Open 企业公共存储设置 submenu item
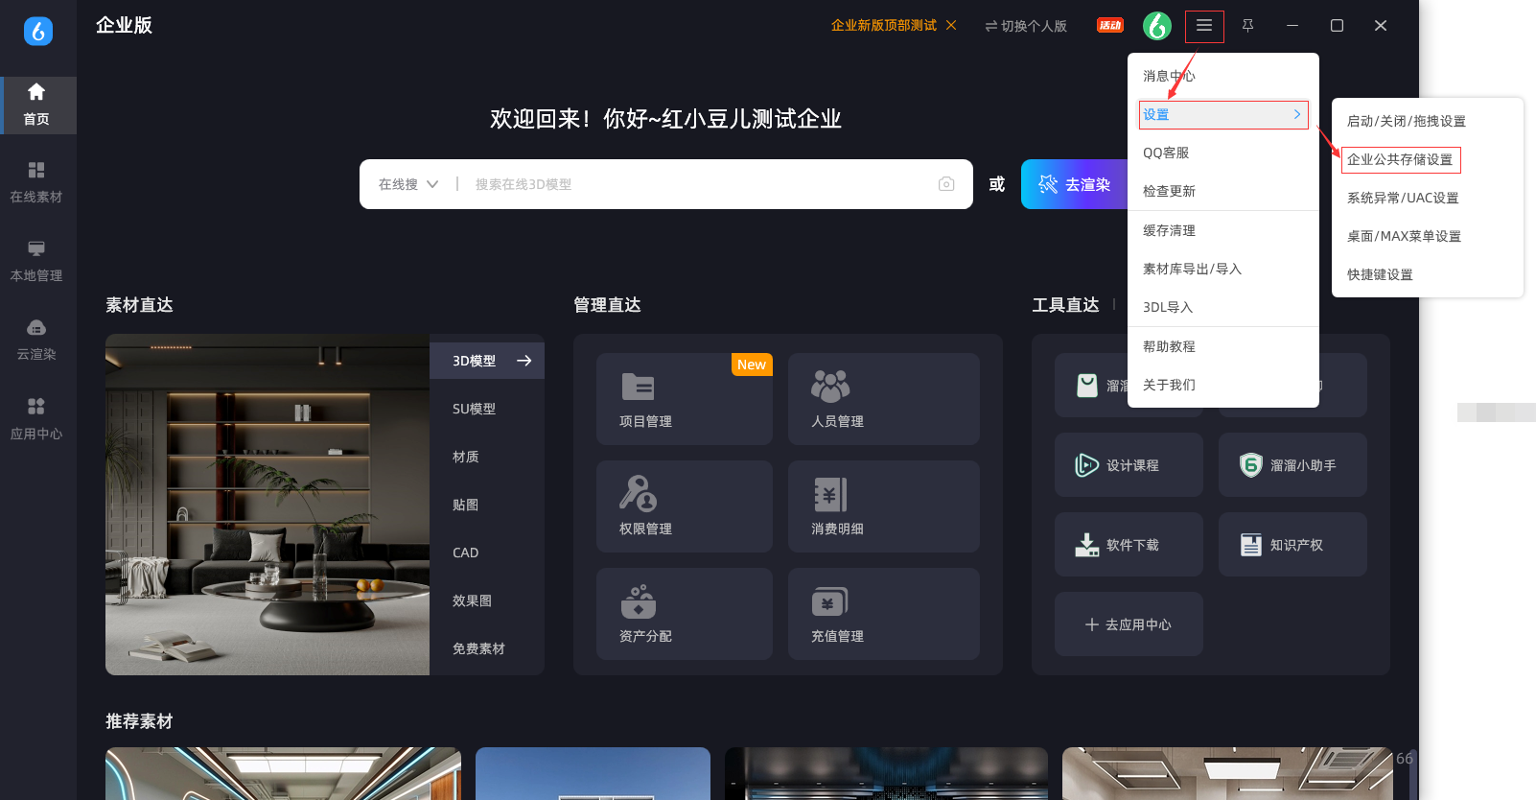This screenshot has width=1536, height=800. 1400,159
